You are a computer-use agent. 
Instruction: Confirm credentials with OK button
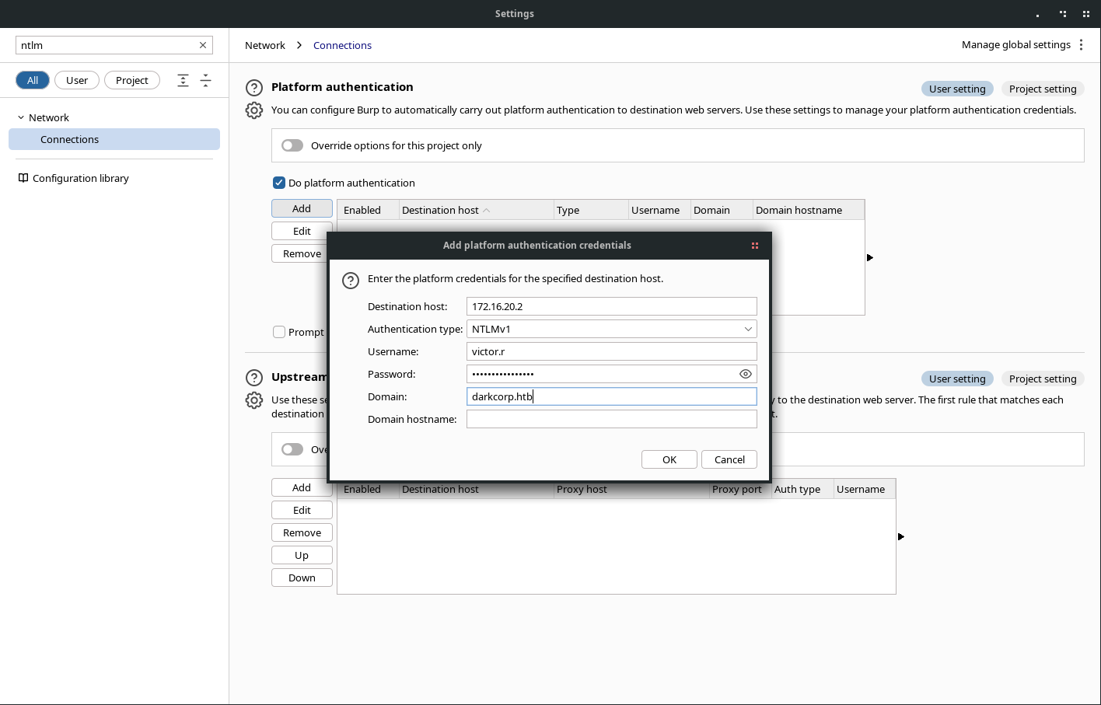(x=669, y=459)
